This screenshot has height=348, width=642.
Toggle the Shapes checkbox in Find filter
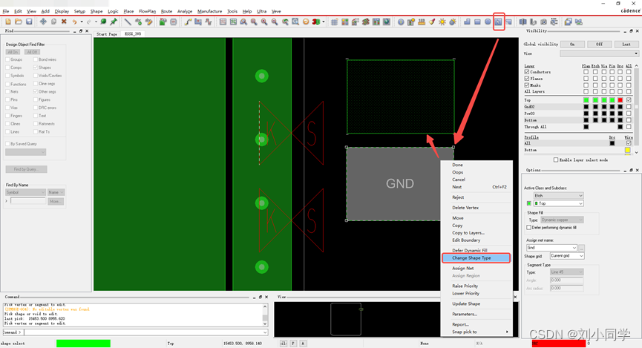(x=35, y=68)
